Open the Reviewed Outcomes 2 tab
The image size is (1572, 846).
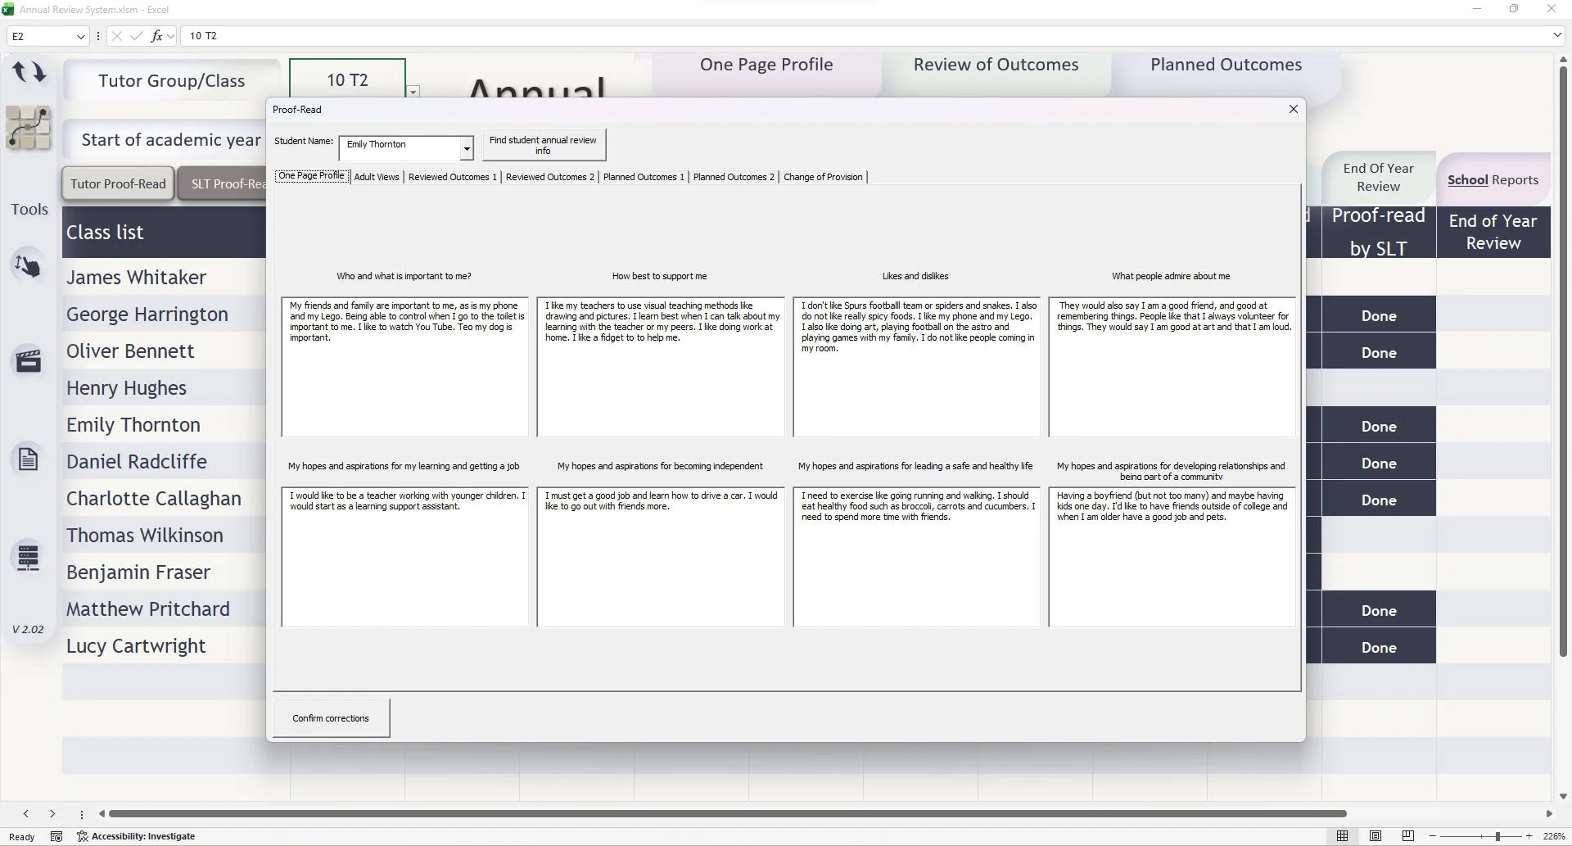pyautogui.click(x=550, y=177)
